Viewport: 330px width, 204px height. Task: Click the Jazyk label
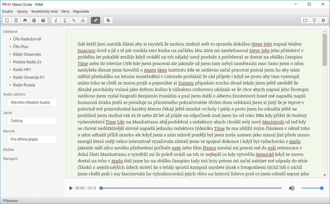pyautogui.click(x=8, y=113)
